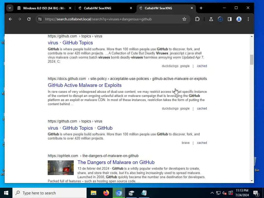Click the https://ophtek.com URL text
The image size is (264, 198).
point(63,156)
